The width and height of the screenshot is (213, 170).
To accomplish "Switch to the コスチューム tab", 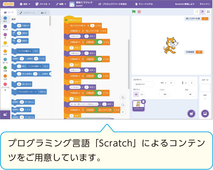I will point(27,12).
